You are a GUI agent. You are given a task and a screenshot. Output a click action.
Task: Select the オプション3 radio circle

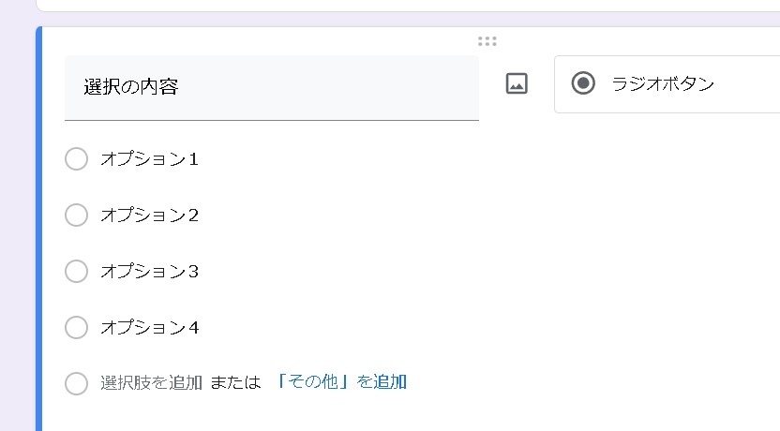pyautogui.click(x=76, y=272)
